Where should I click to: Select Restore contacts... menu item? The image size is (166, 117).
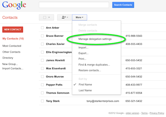click(90, 70)
